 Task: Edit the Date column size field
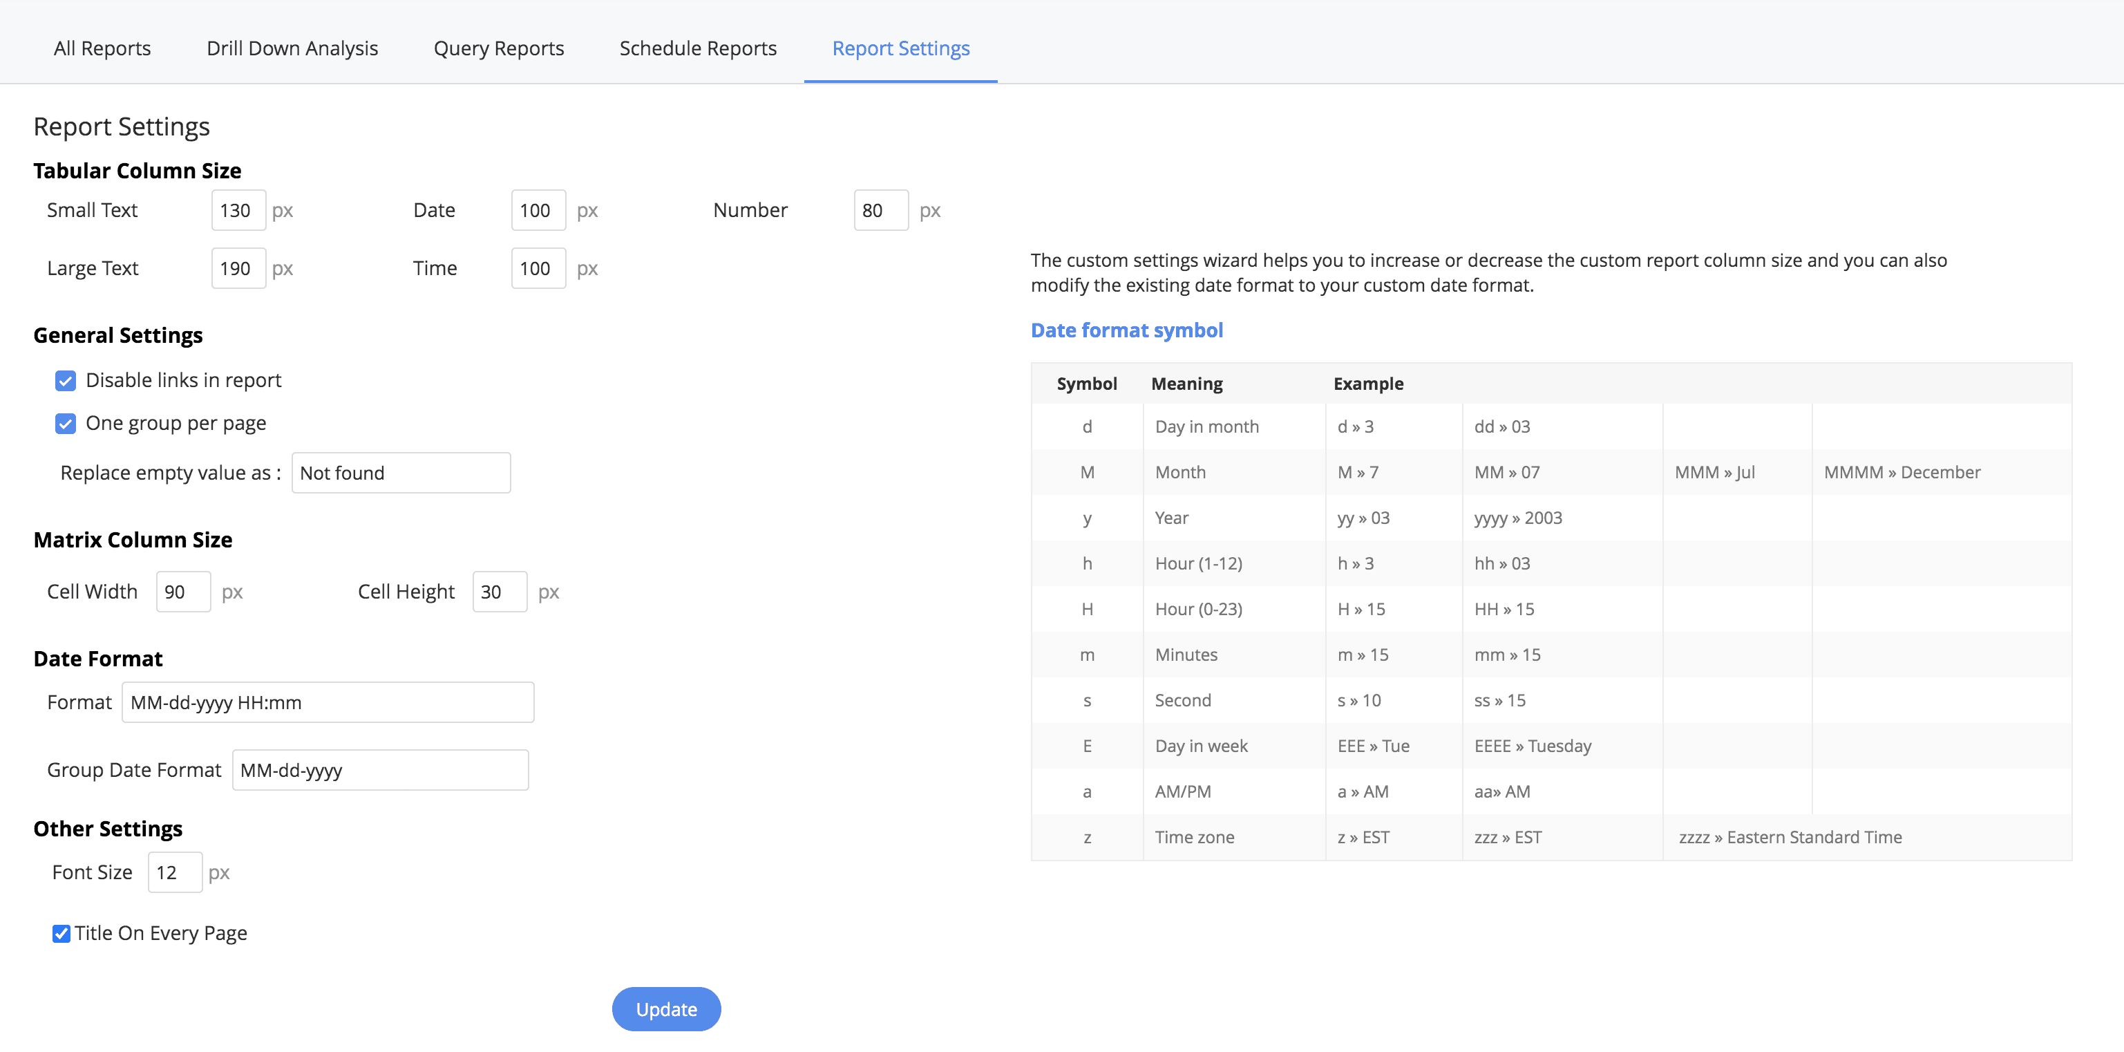click(x=538, y=210)
